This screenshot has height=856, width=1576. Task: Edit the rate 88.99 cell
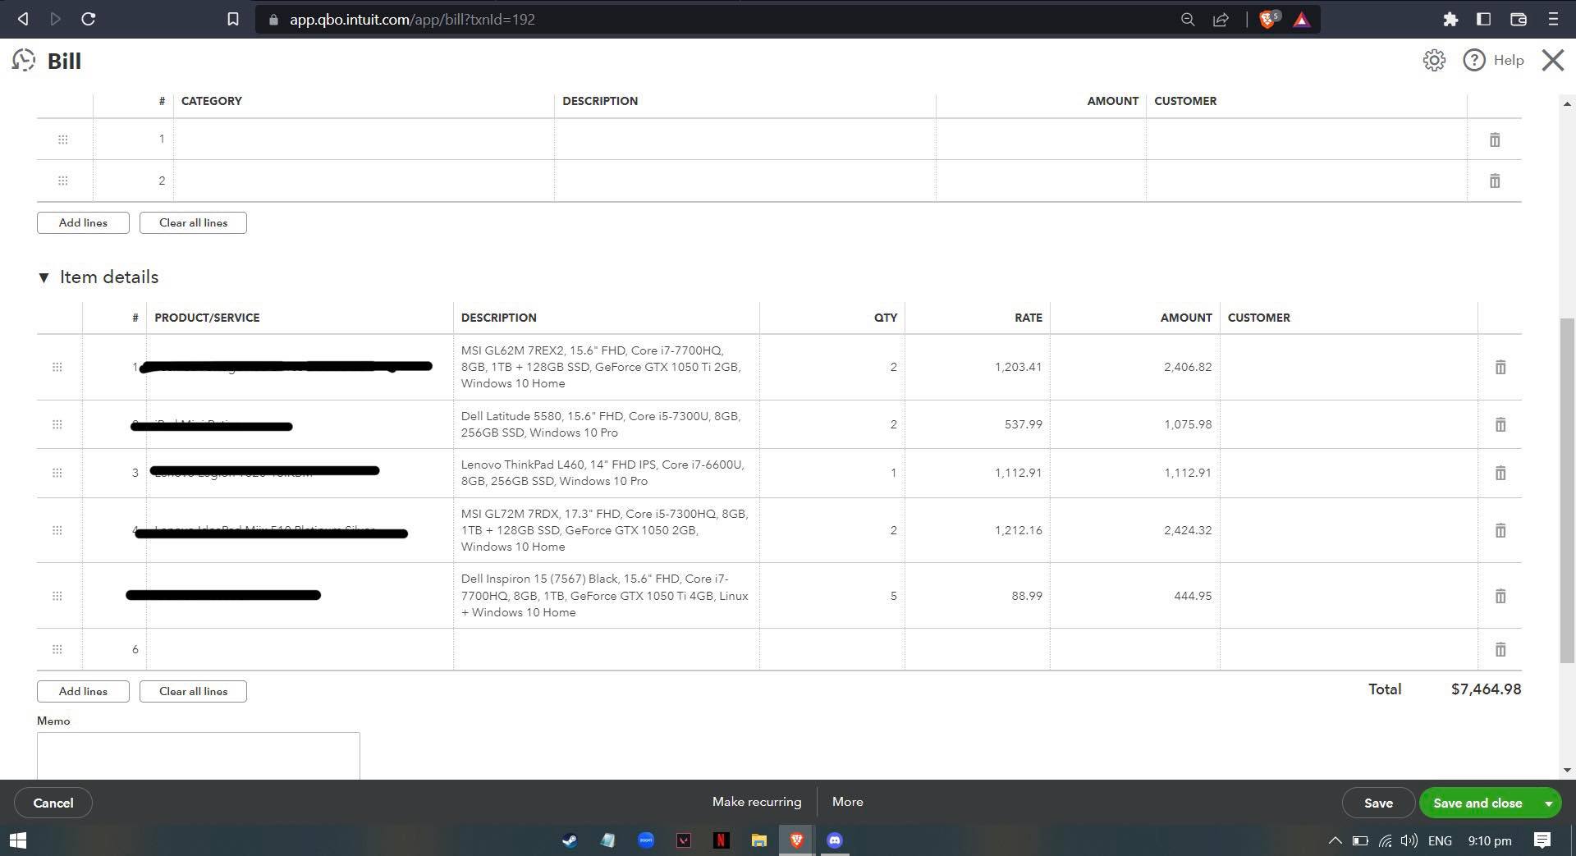point(977,596)
